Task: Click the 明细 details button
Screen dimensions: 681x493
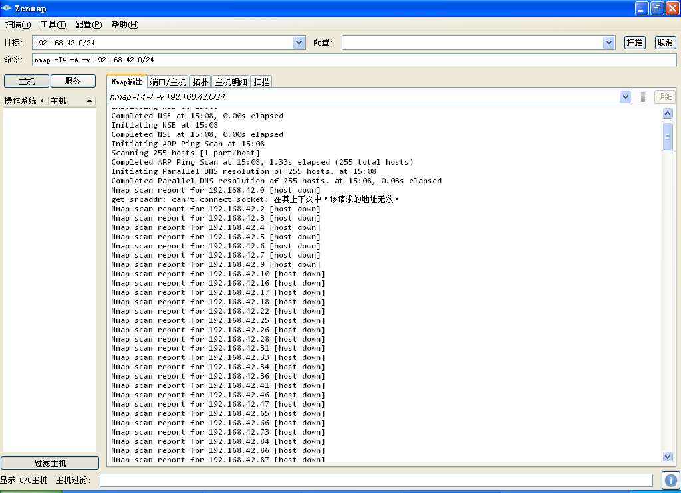Action: coord(665,97)
